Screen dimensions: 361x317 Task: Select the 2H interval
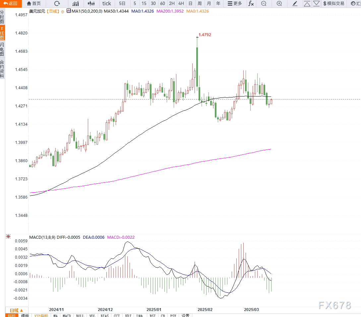172,3
